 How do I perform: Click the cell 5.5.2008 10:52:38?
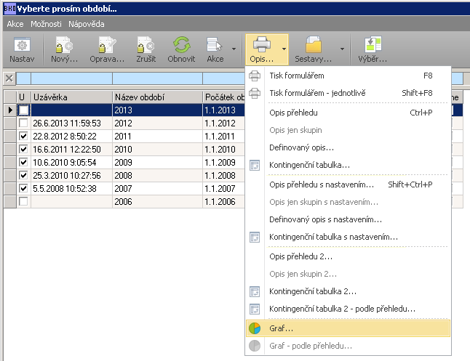71,188
